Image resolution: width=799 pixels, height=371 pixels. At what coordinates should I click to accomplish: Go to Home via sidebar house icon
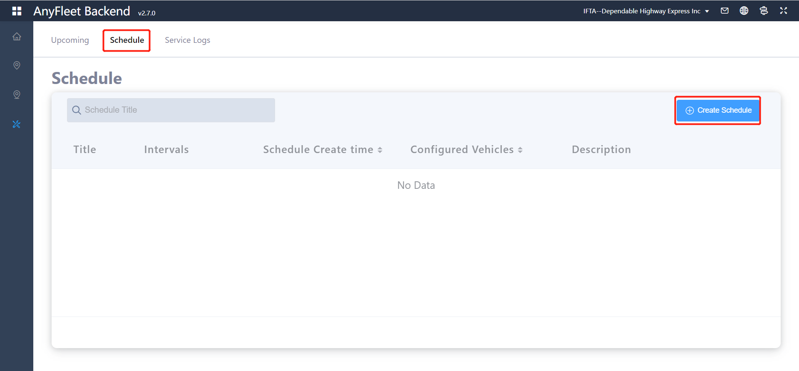[x=17, y=37]
